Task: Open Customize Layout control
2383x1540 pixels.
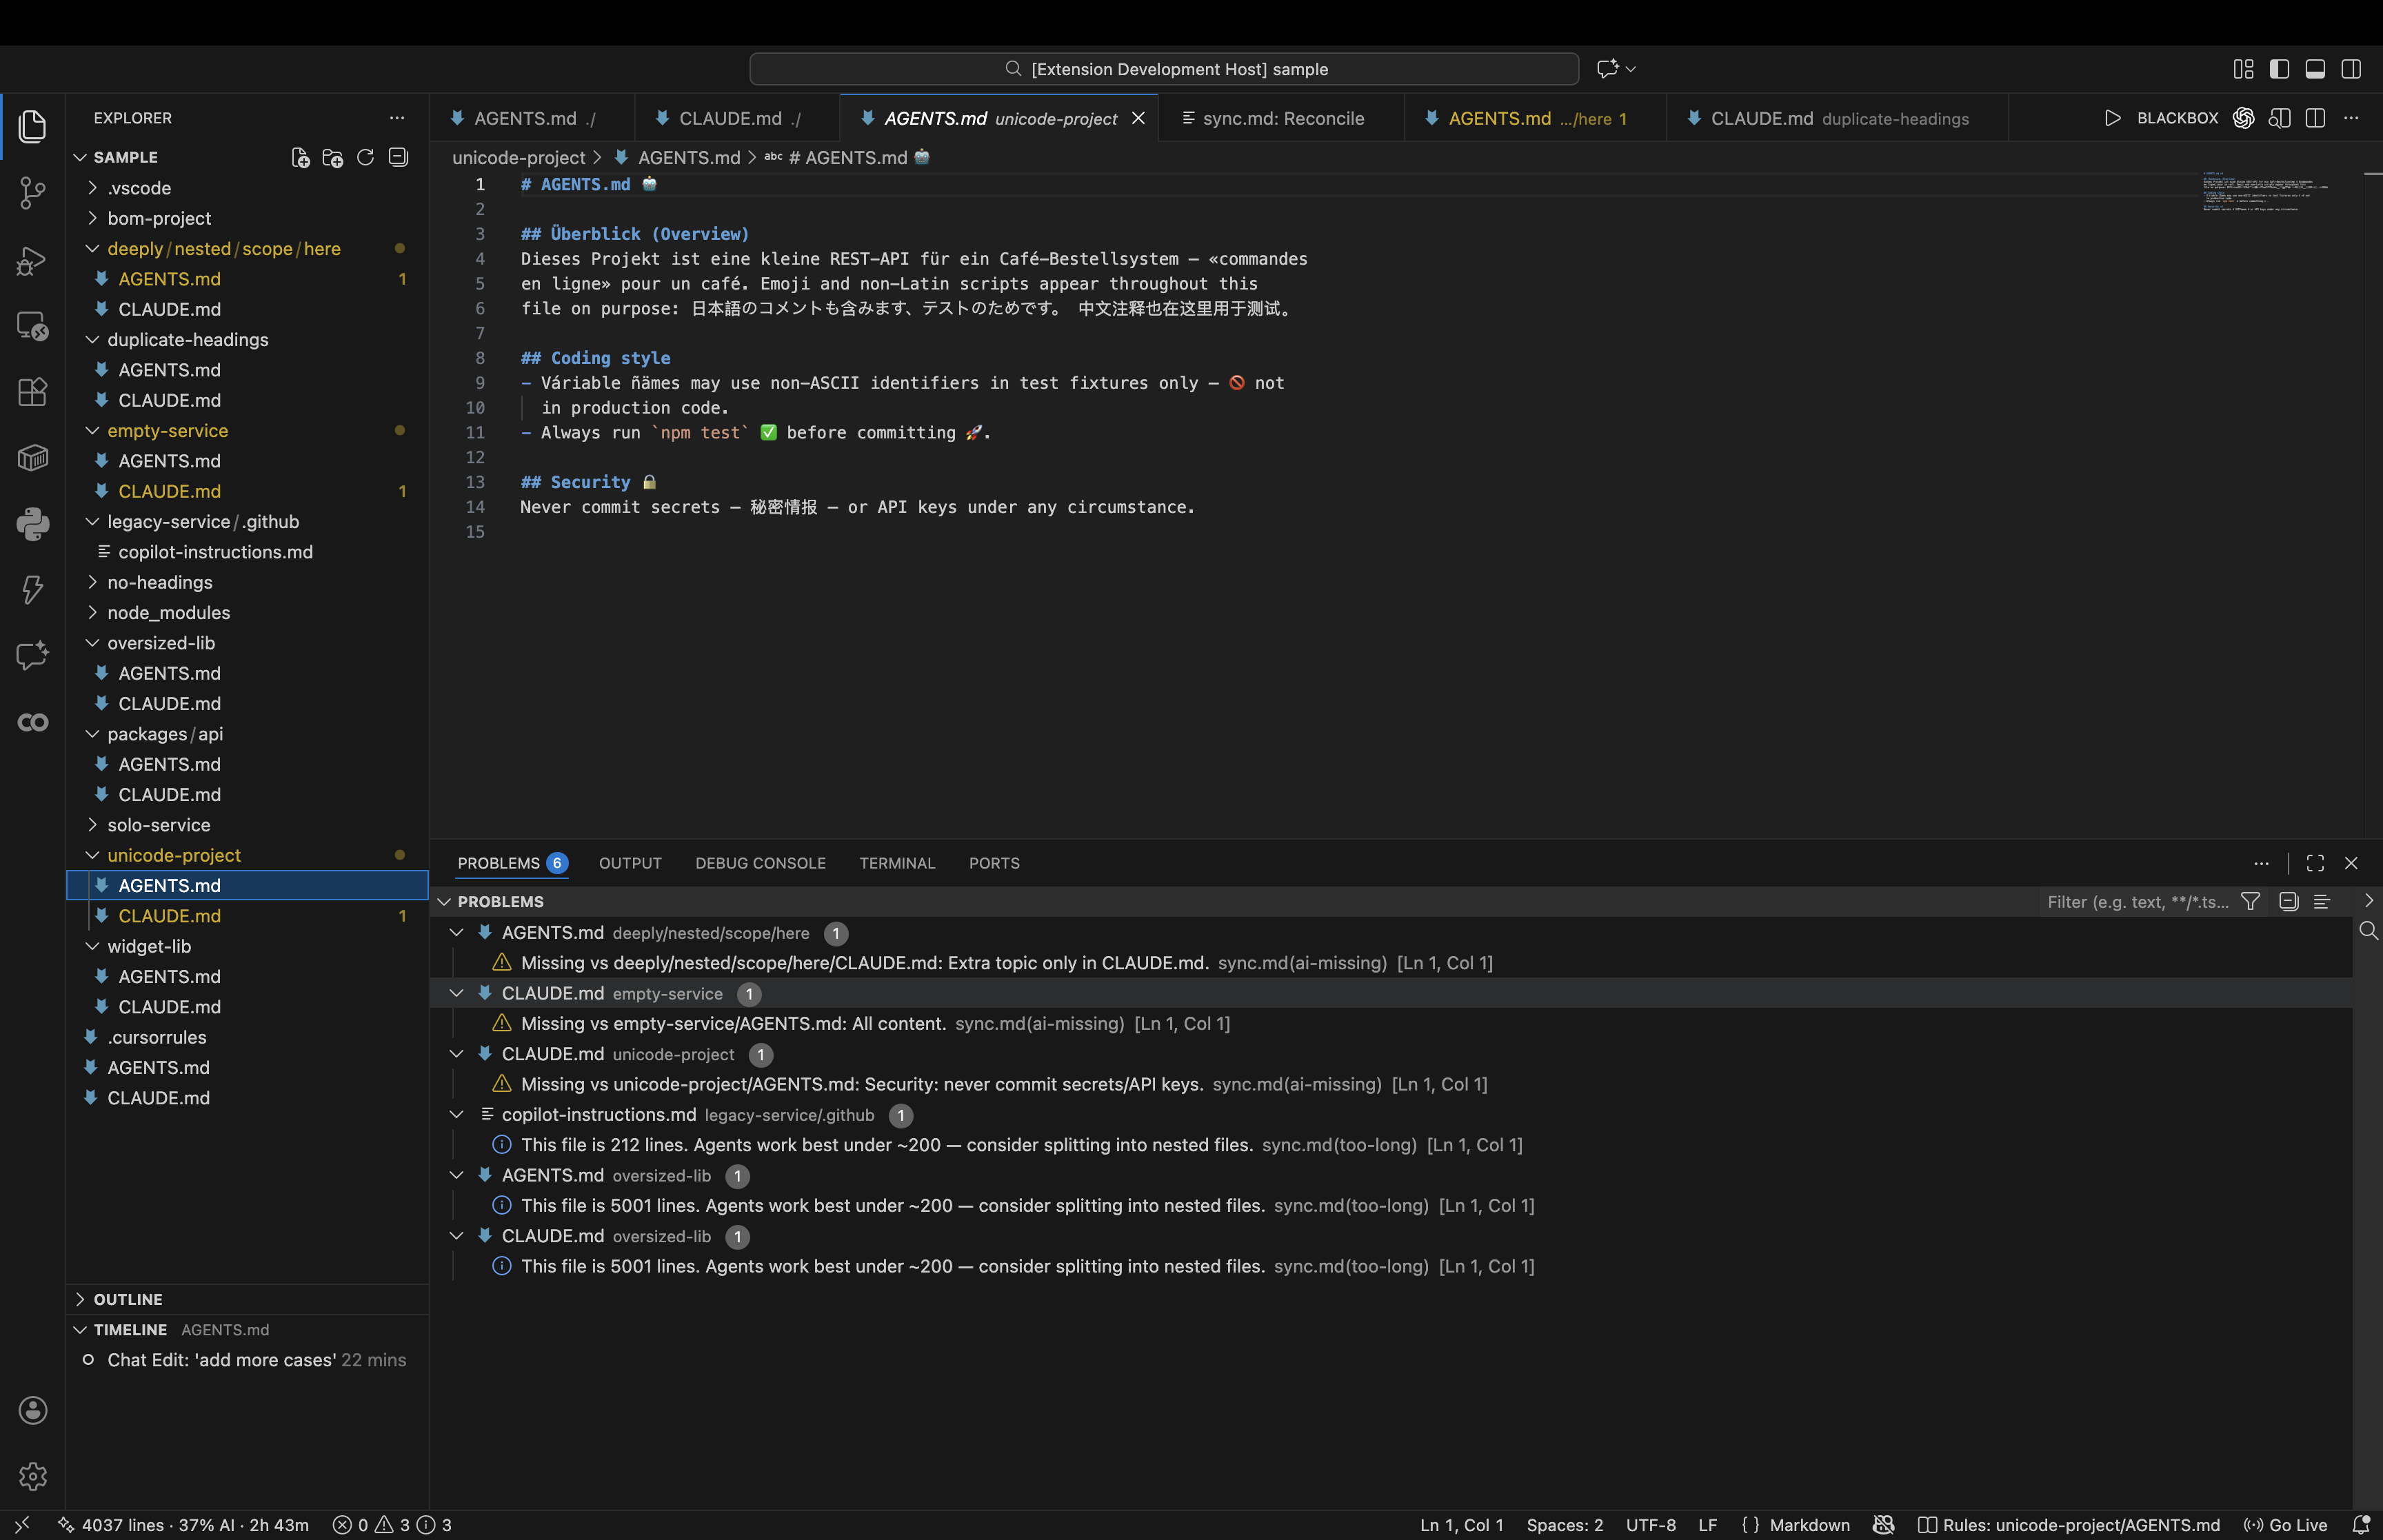Action: [2243, 68]
